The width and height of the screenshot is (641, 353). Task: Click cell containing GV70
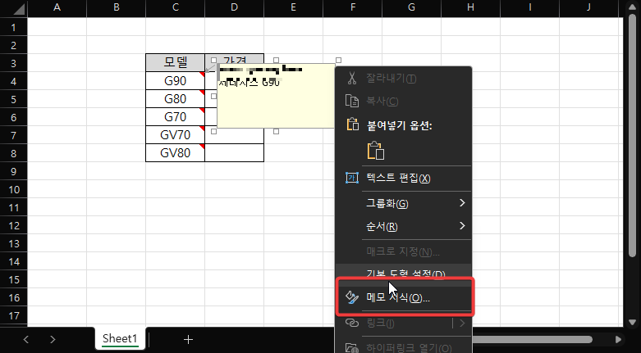point(175,134)
